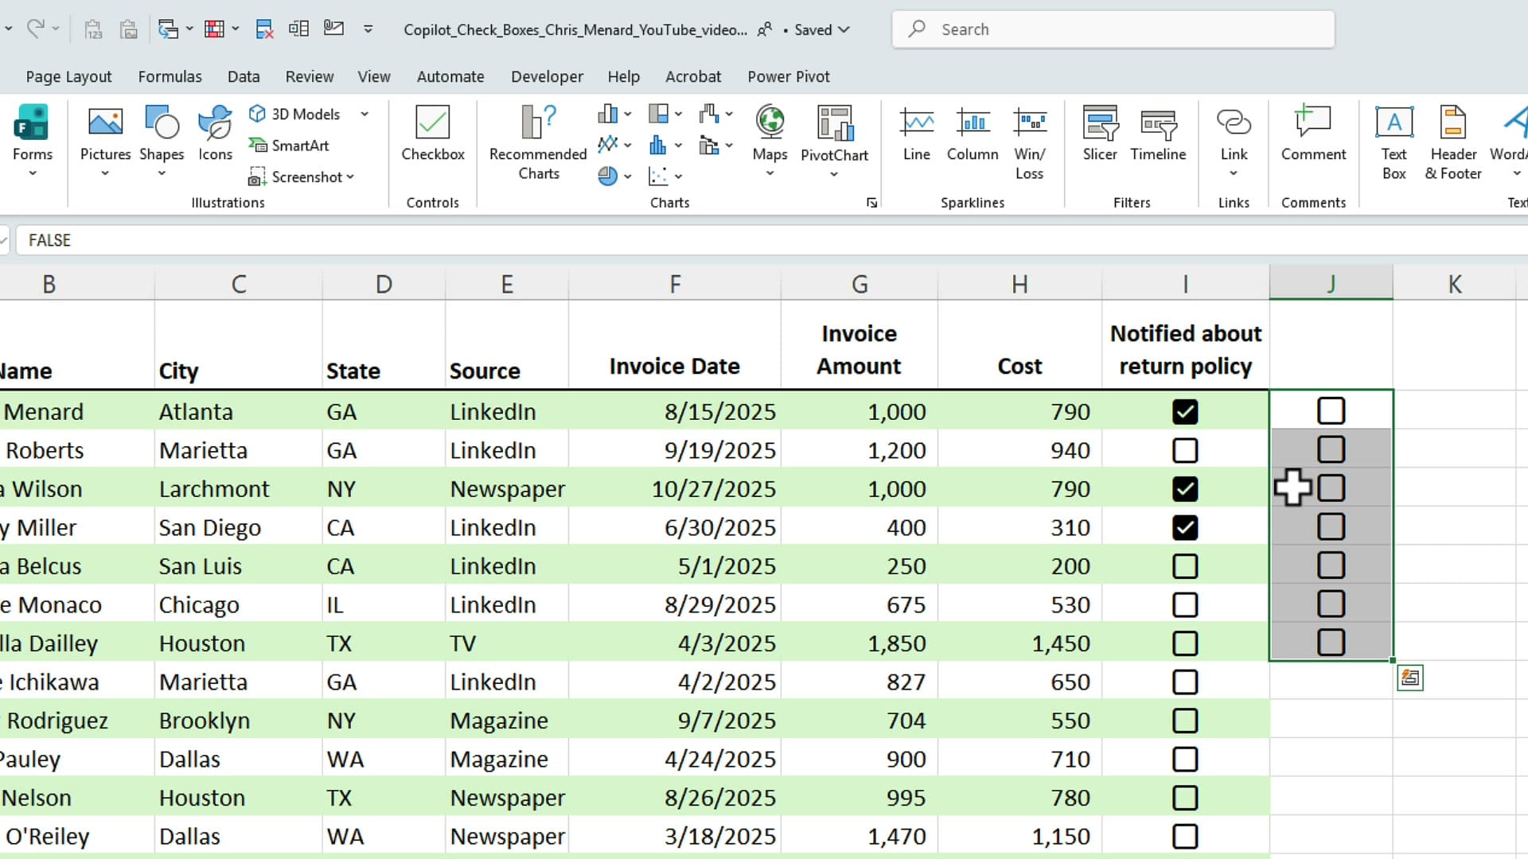Open the Maps chart button
This screenshot has height=859, width=1528.
(x=770, y=132)
